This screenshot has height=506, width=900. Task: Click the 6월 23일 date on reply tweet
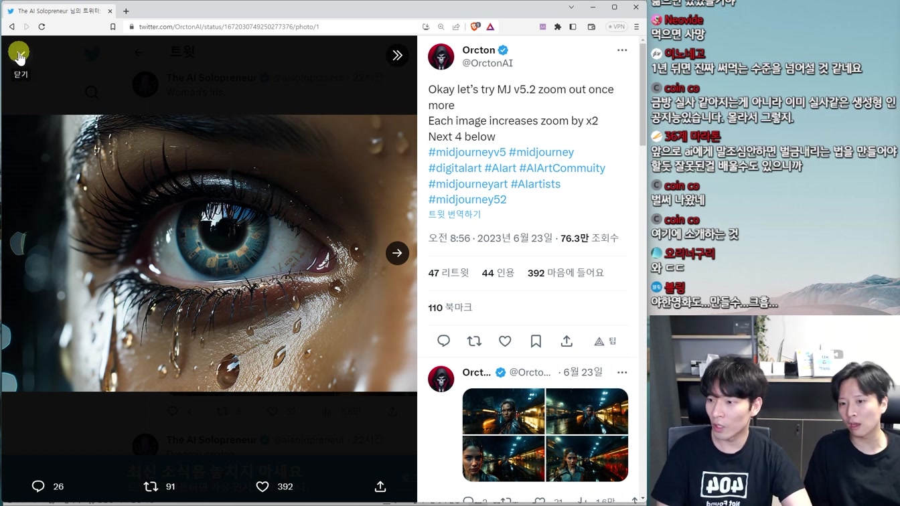(x=583, y=372)
